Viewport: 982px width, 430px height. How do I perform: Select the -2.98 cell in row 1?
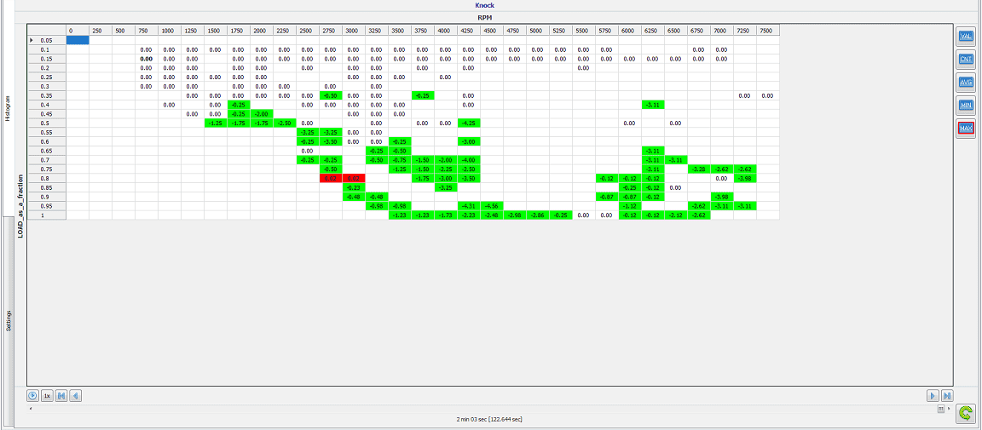click(x=515, y=215)
